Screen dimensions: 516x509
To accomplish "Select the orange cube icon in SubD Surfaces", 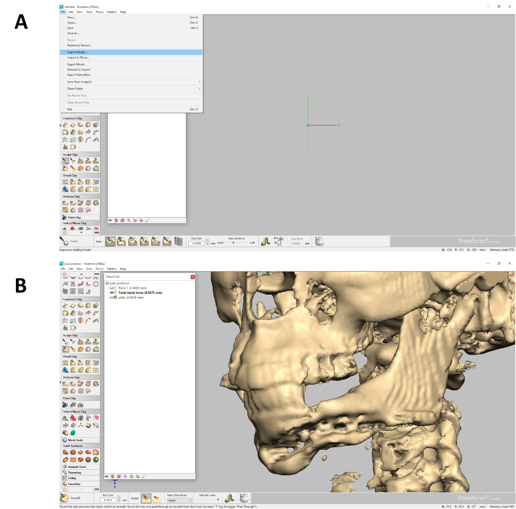I will (x=73, y=452).
